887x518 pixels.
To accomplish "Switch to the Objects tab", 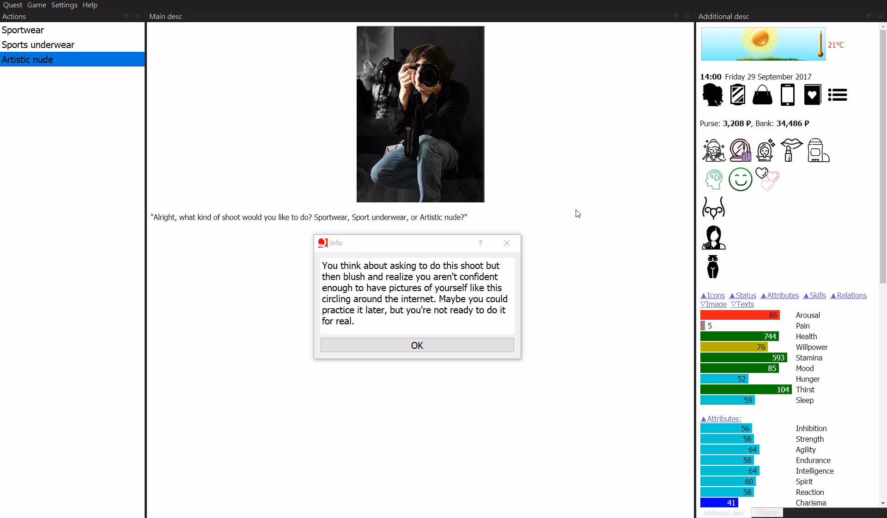I will 767,512.
